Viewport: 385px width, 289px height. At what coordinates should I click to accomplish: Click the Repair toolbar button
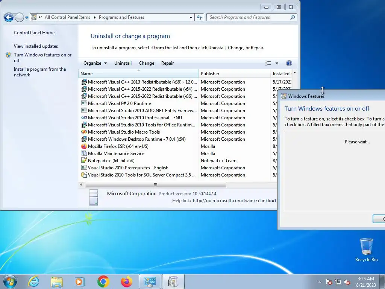pyautogui.click(x=167, y=63)
